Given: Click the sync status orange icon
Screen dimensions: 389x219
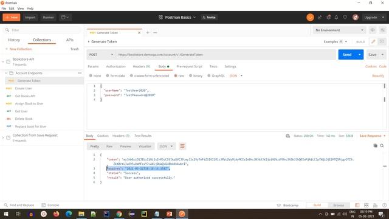Looking at the screenshot, I should (x=310, y=18).
